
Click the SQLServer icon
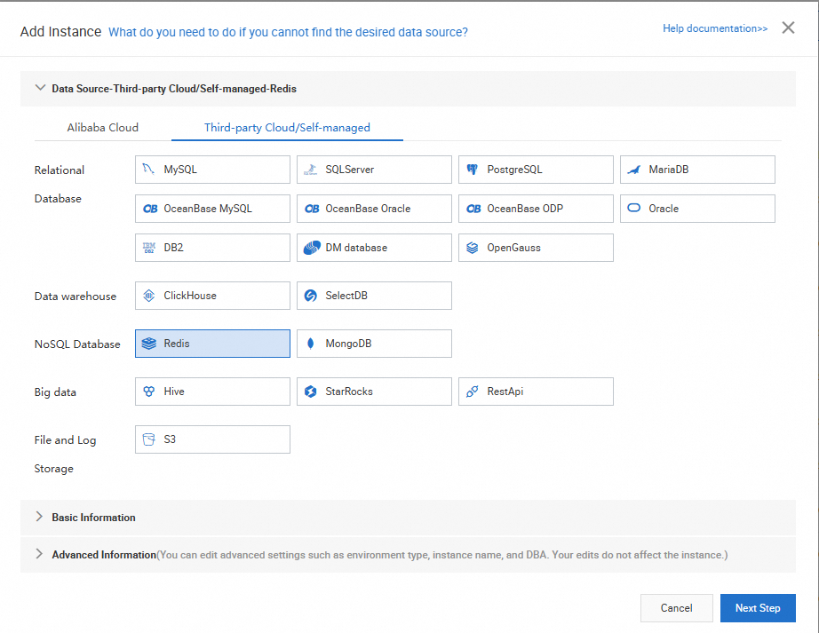311,169
